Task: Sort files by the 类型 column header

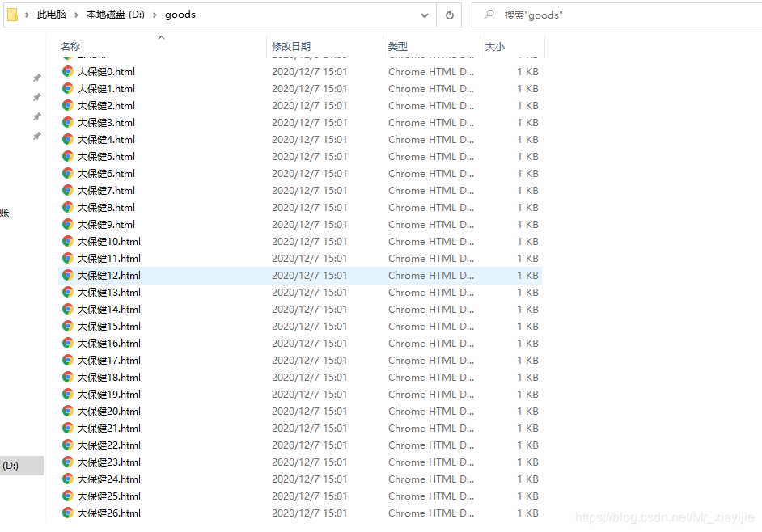Action: [398, 47]
